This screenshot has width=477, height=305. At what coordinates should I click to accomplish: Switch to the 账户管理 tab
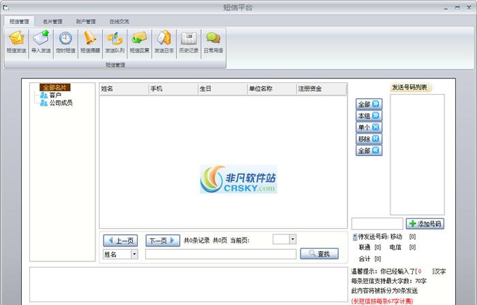click(86, 21)
